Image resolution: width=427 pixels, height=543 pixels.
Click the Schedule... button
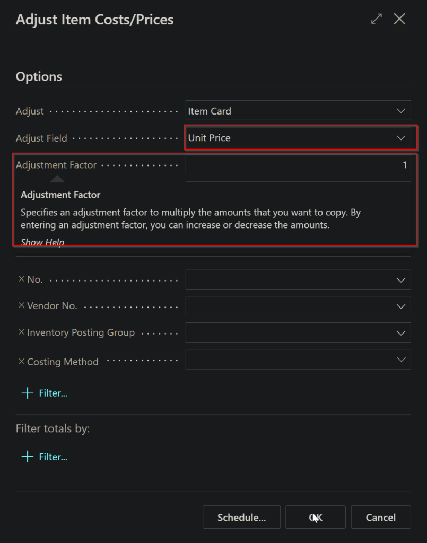pyautogui.click(x=241, y=517)
